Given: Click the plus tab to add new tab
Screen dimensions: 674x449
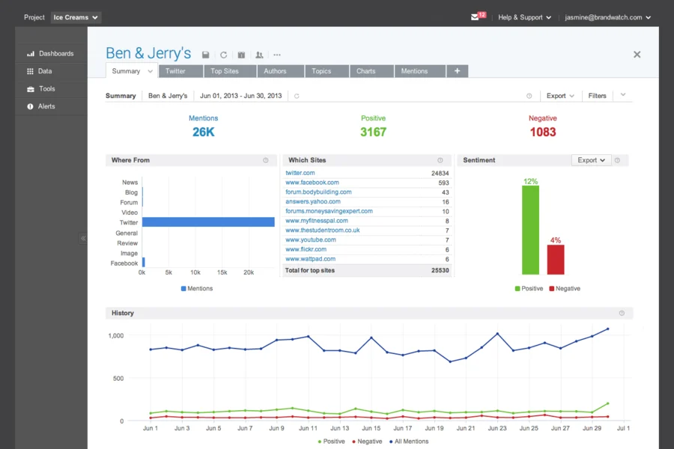Looking at the screenshot, I should tap(457, 71).
